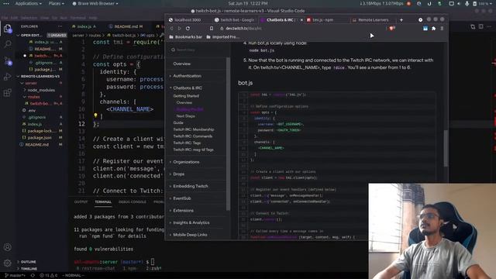
Task: Open Twitch IRC: Commands docs link
Action: click(x=193, y=136)
